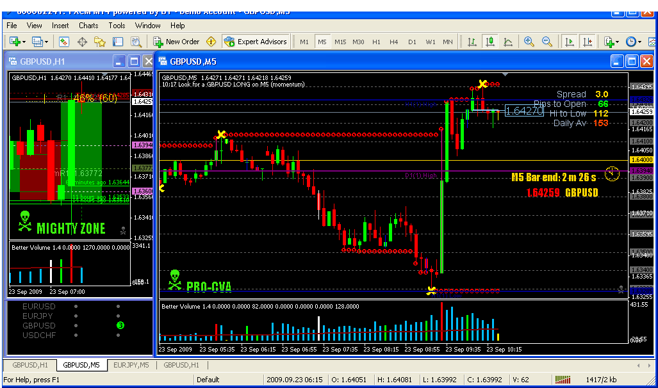
Task: Click the 1.64270 price label box
Action: (x=524, y=111)
